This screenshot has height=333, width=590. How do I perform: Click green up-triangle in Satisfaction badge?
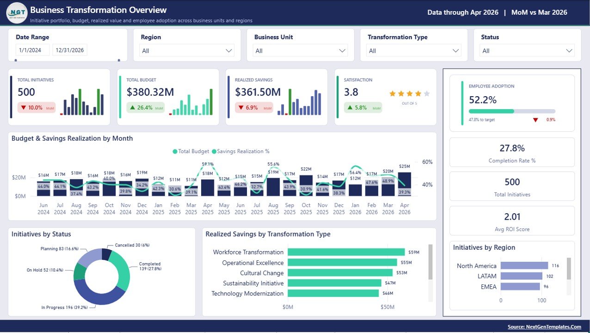pyautogui.click(x=350, y=108)
